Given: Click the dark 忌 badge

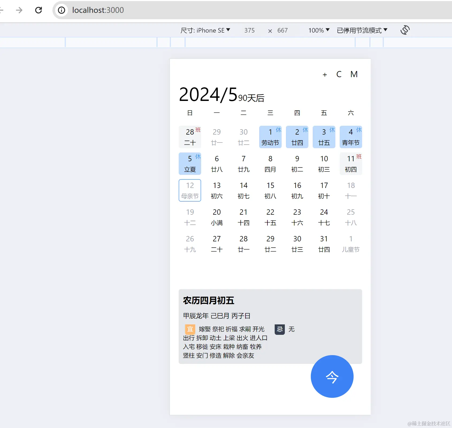Looking at the screenshot, I should tap(280, 329).
